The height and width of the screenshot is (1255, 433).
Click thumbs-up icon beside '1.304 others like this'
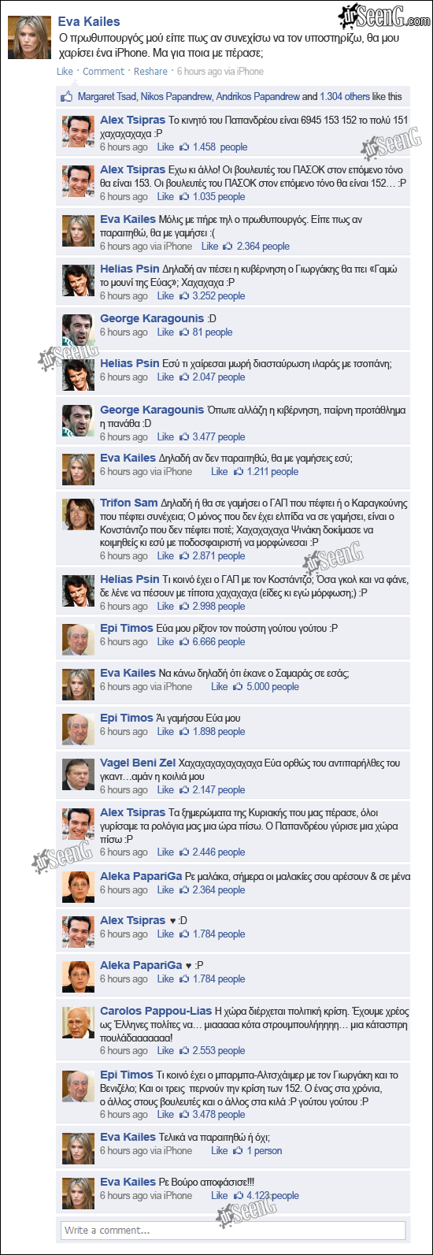[x=67, y=97]
